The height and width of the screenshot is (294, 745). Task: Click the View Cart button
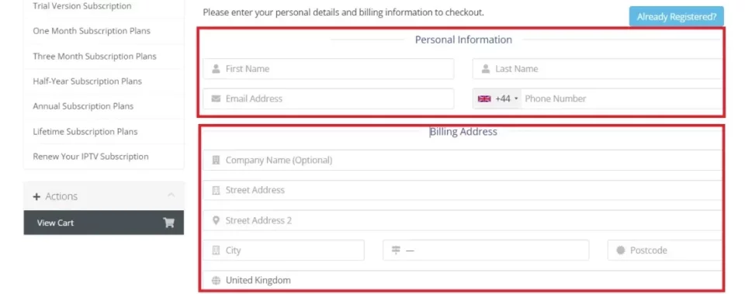point(103,223)
